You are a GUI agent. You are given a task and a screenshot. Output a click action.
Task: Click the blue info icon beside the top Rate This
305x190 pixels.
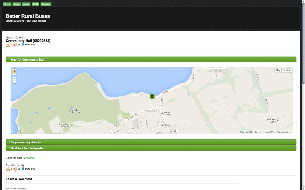(x=23, y=45)
